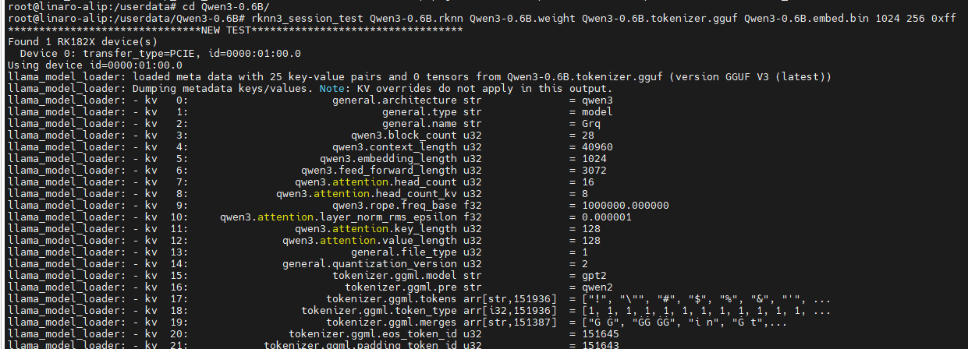Click the value '128' on the value_length row
The width and height of the screenshot is (968, 349).
click(x=591, y=240)
